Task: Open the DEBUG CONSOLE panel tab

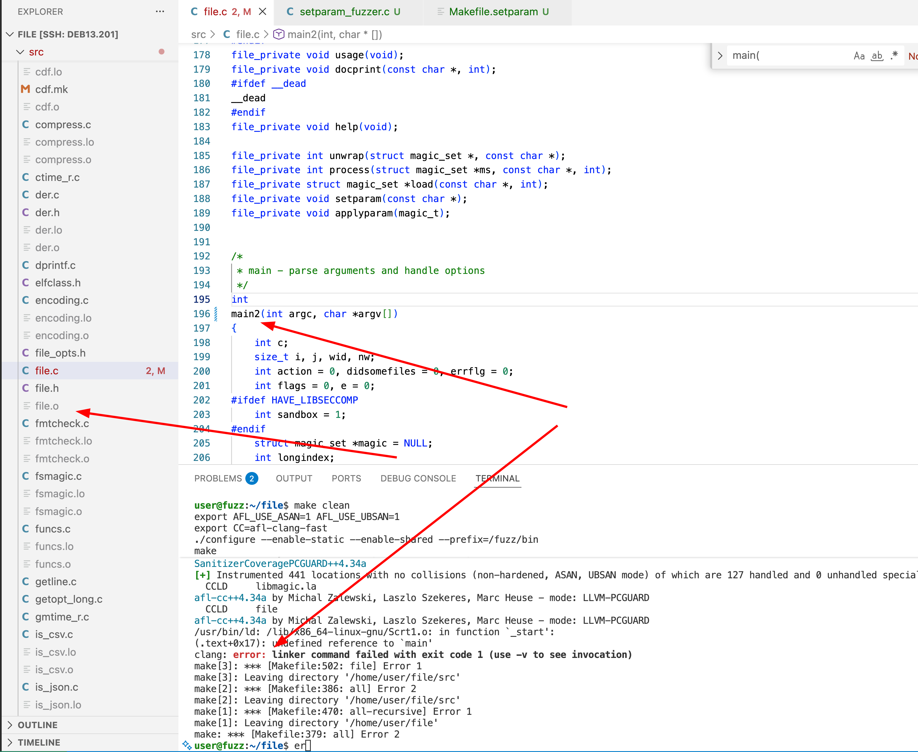Action: point(418,478)
